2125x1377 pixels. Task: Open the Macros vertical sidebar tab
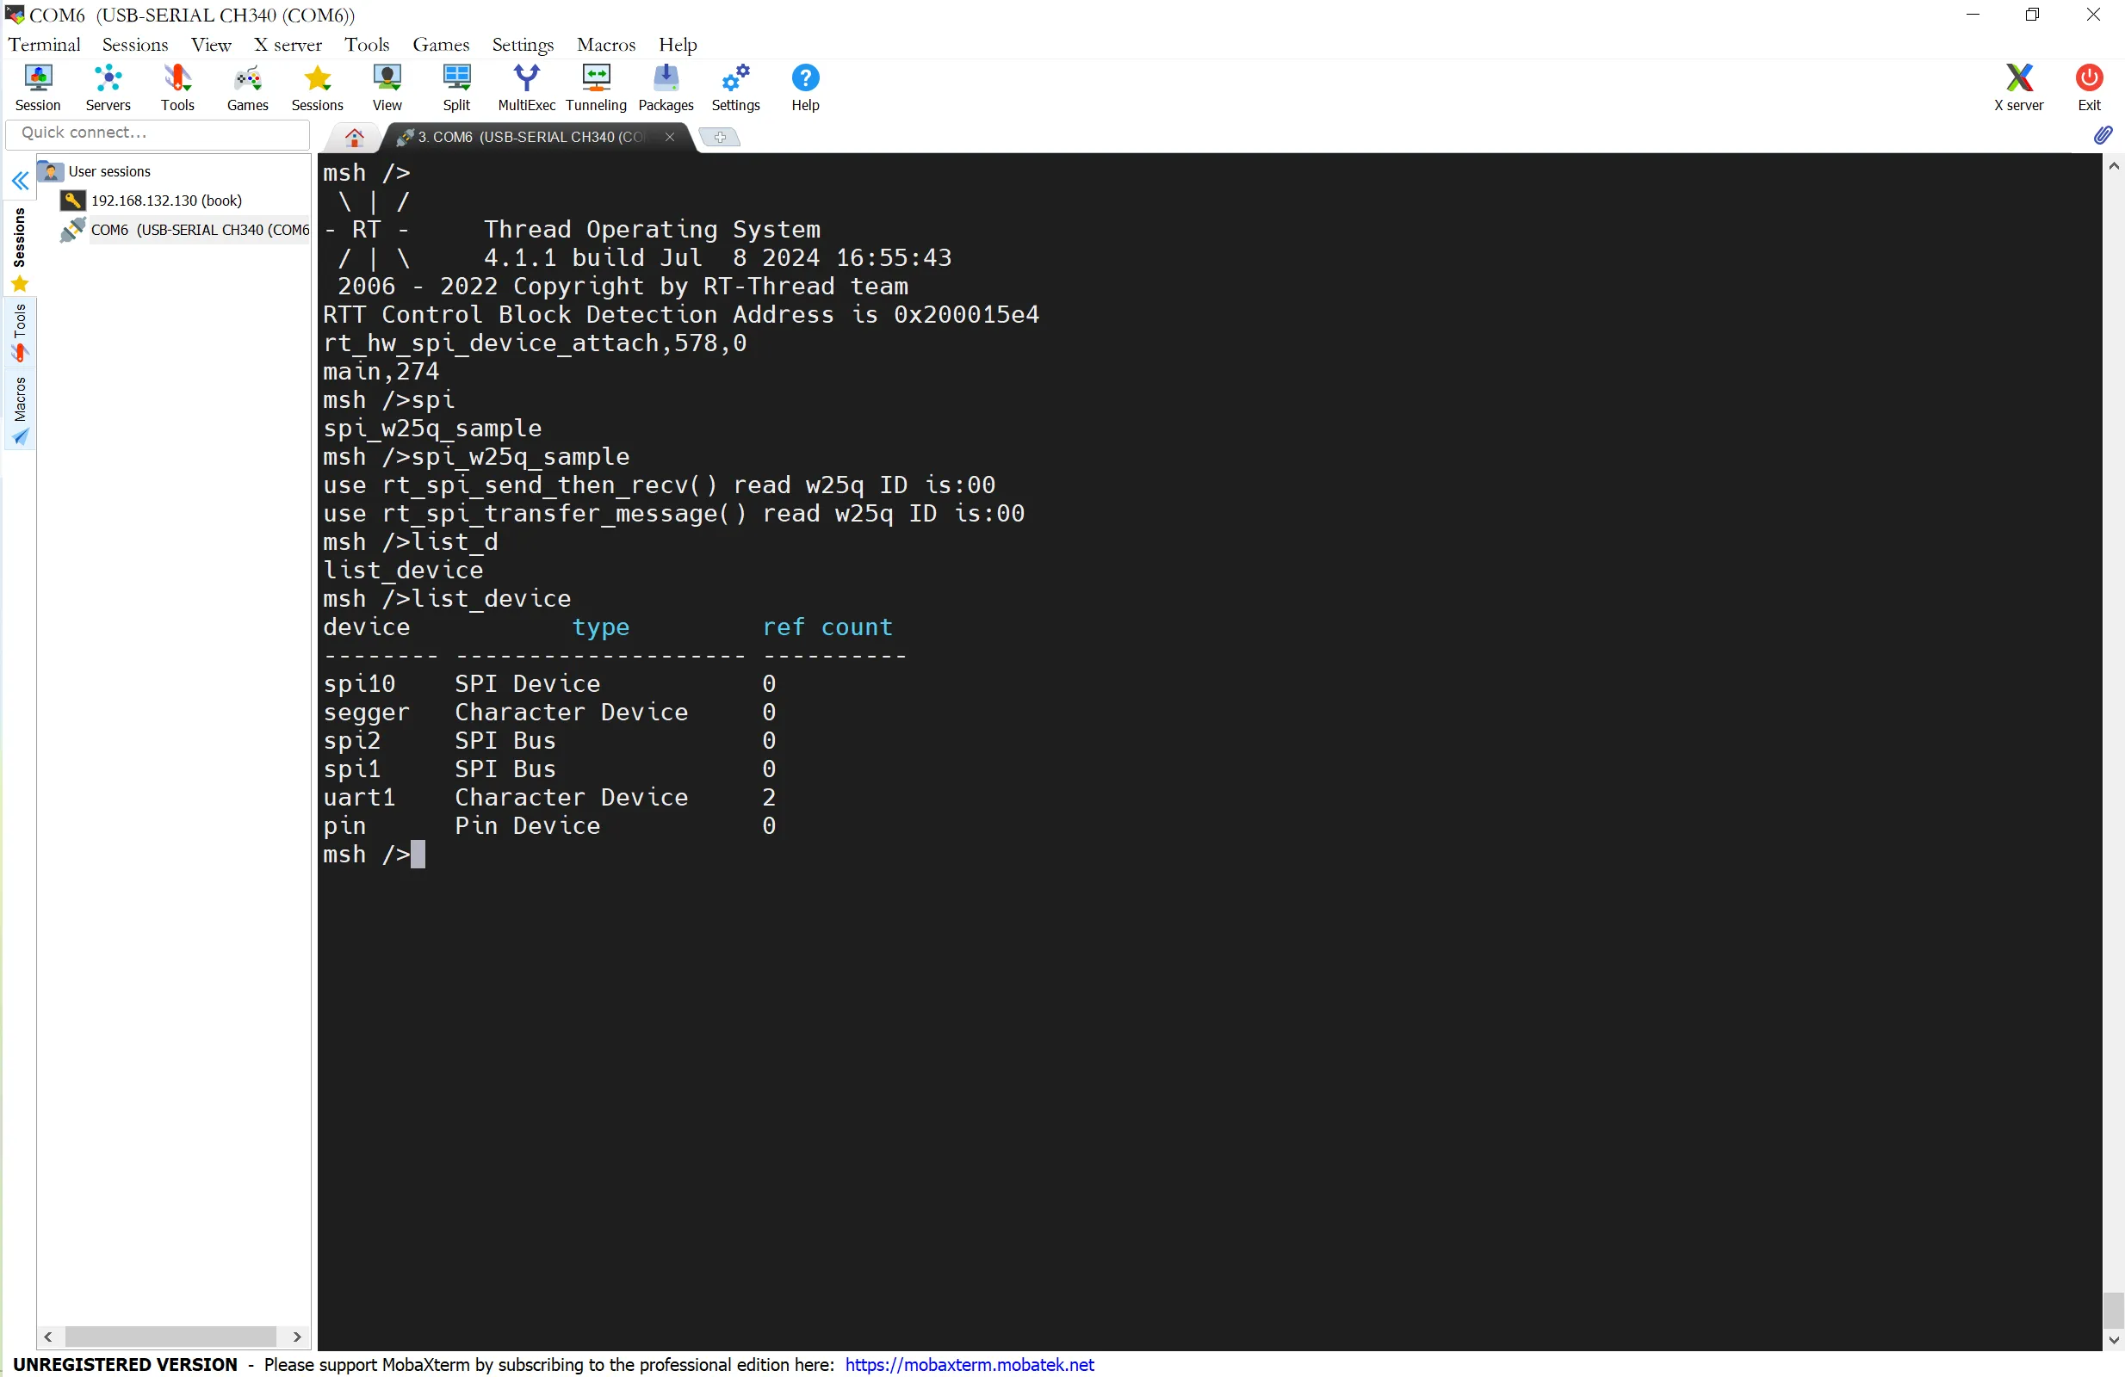[x=20, y=411]
